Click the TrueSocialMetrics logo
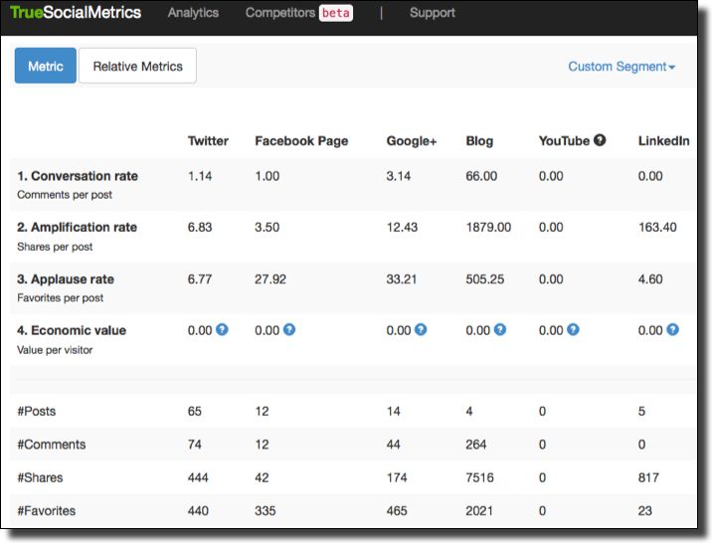Viewport: 712px width, 543px height. pos(76,13)
